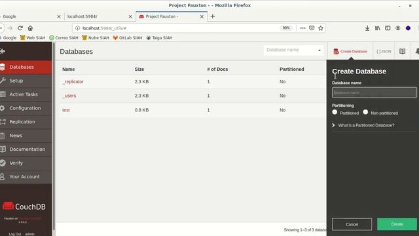Open a new browser tab with plus
Screen dimensions: 419x236
tap(212, 16)
